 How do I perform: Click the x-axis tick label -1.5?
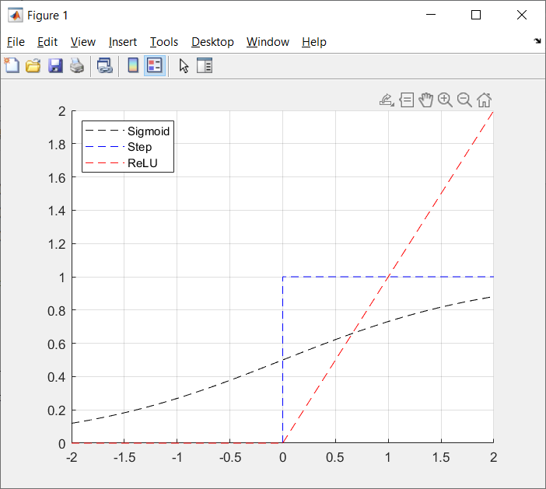(x=124, y=457)
